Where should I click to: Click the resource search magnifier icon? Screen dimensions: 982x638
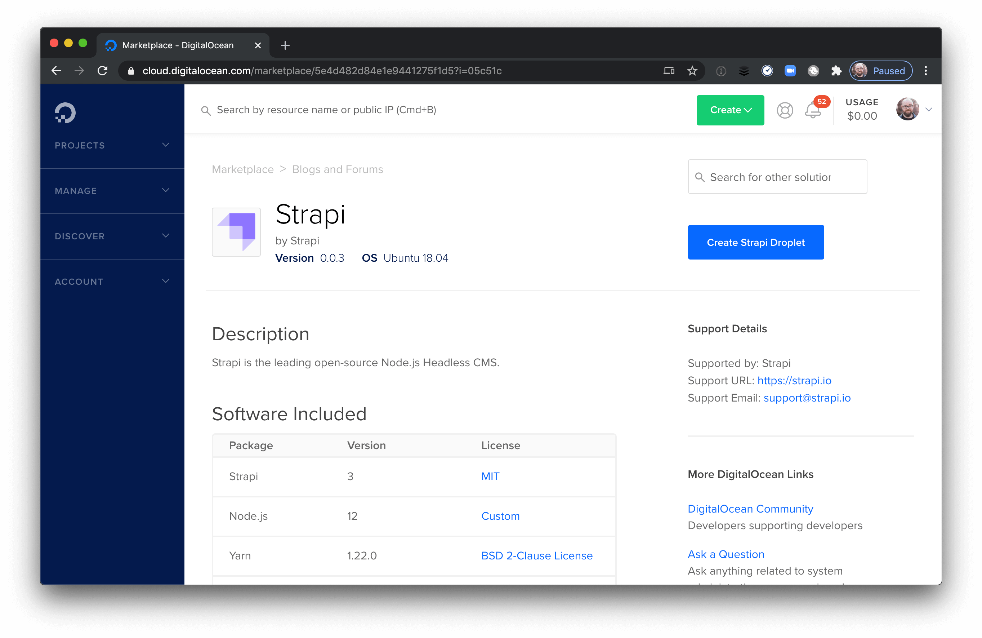click(206, 110)
